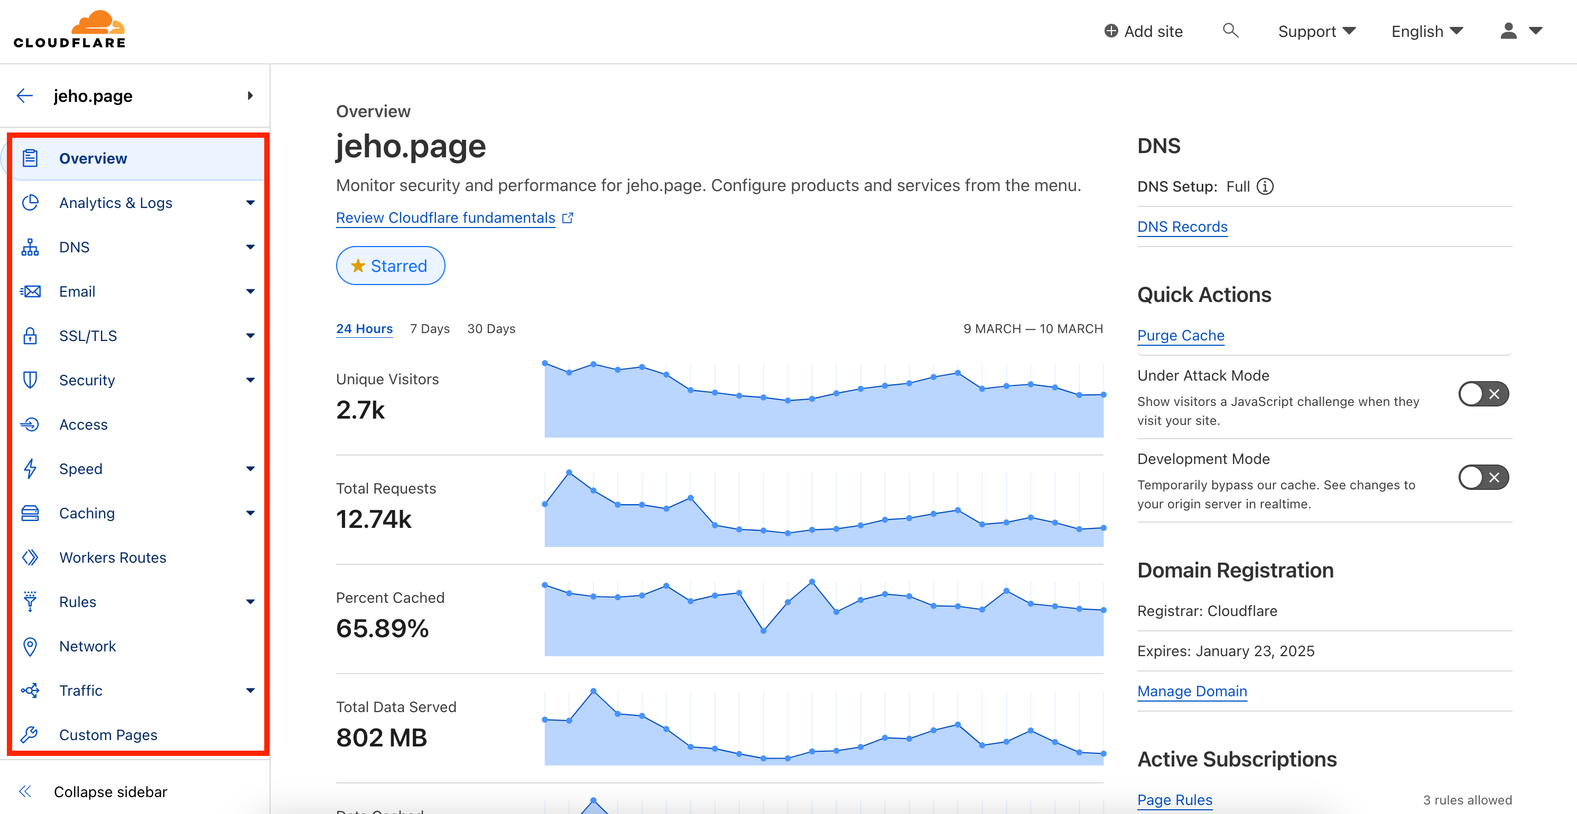Click the Caching server icon

click(x=30, y=513)
